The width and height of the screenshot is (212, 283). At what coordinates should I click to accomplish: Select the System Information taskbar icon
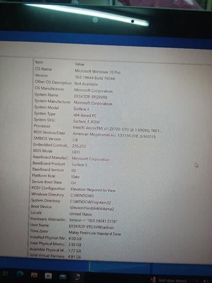tap(77, 277)
